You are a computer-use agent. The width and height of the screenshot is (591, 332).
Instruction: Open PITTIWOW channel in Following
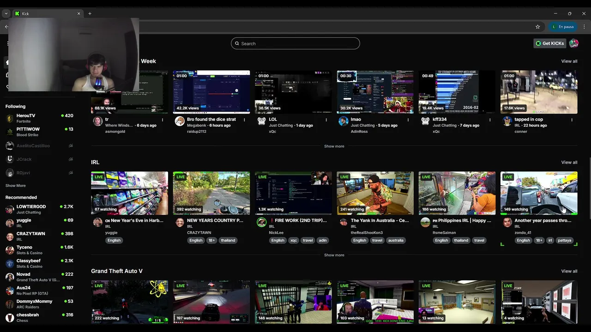39,132
